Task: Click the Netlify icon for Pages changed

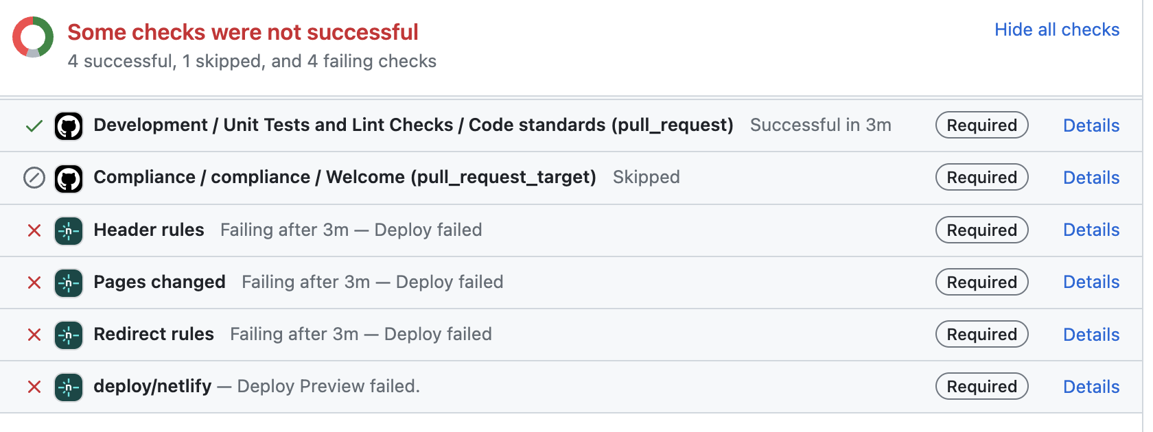Action: (68, 282)
